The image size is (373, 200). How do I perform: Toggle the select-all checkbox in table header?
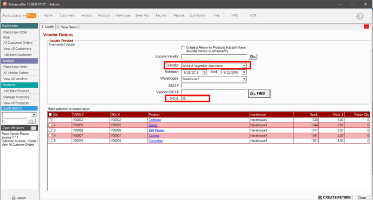coord(50,114)
